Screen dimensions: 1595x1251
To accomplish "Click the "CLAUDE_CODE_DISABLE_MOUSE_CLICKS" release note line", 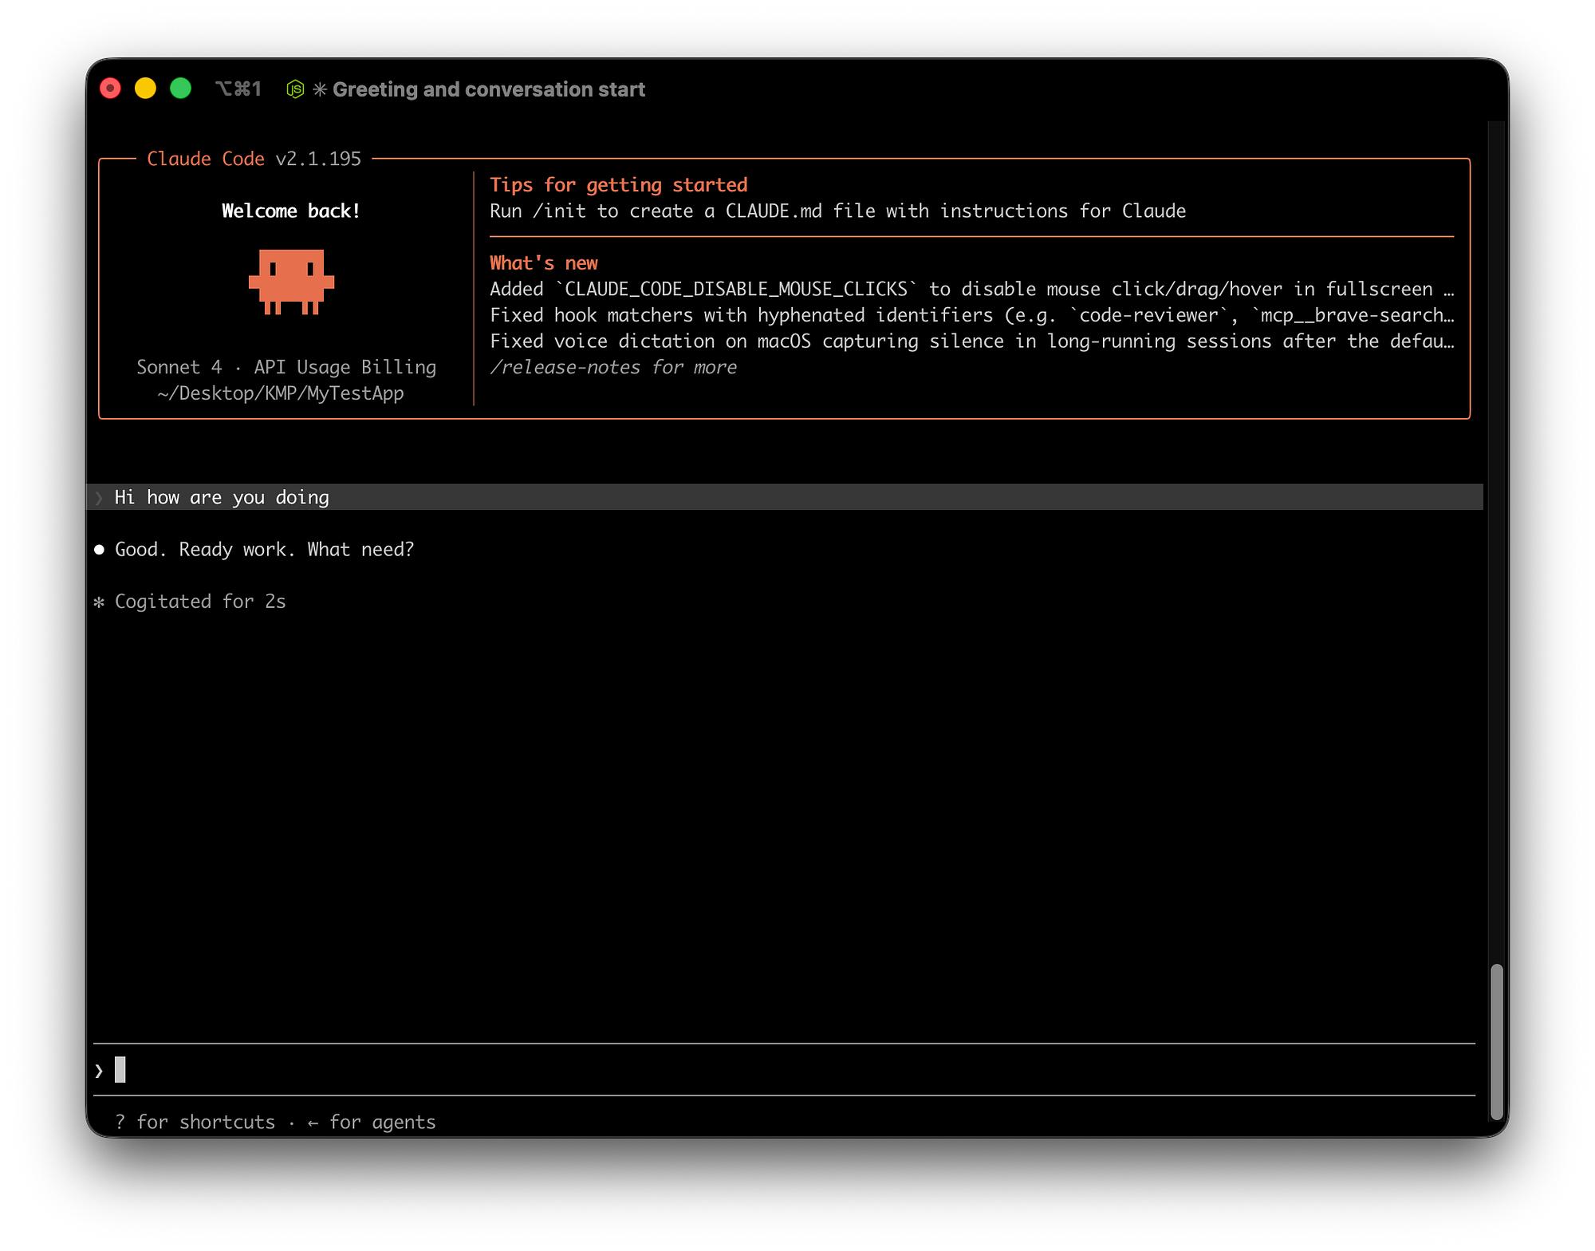I will point(972,289).
